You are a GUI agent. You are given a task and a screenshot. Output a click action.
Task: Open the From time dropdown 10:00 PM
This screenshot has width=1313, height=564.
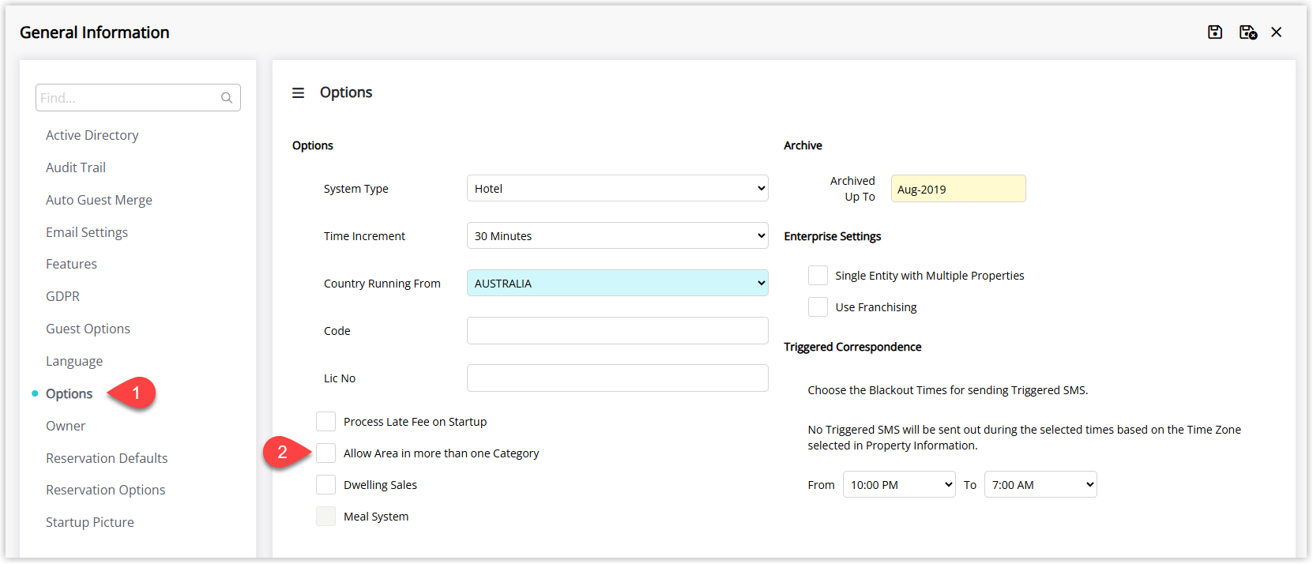[x=899, y=484]
